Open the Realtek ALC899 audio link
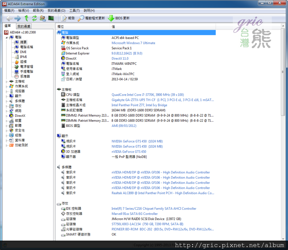The width and height of the screenshot is (288, 250). coord(163,193)
